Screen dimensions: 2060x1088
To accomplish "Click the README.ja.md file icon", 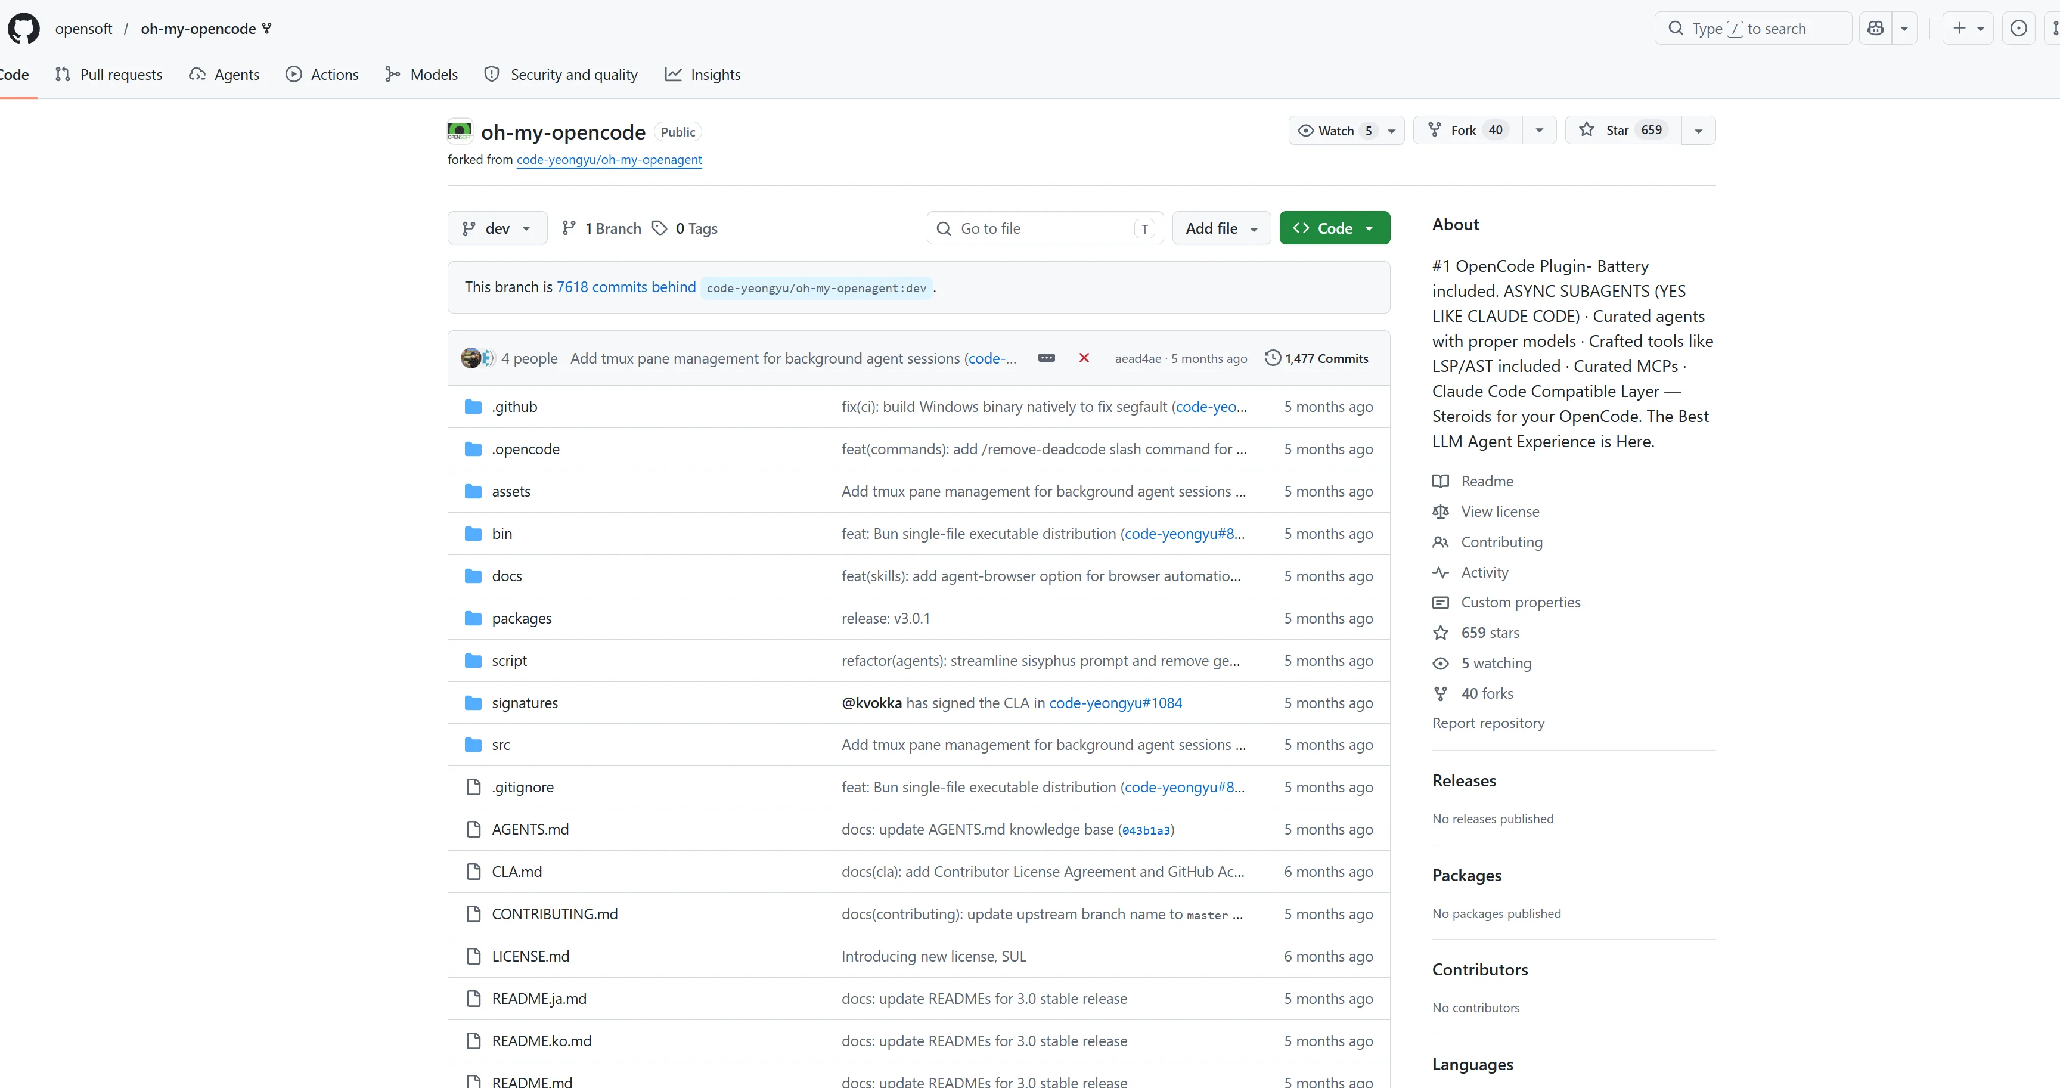I will pyautogui.click(x=473, y=999).
